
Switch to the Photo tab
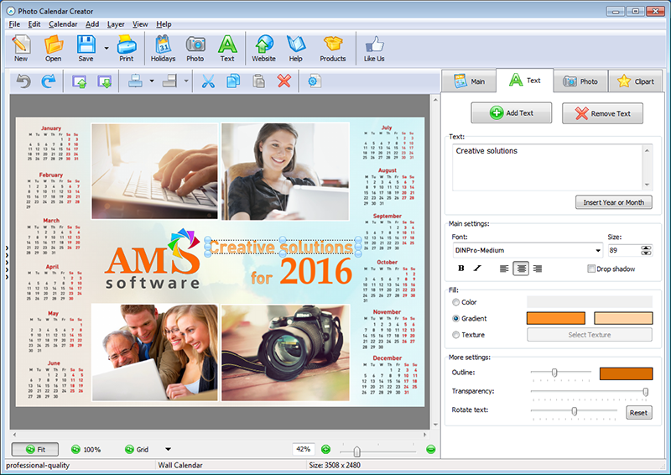tap(580, 81)
